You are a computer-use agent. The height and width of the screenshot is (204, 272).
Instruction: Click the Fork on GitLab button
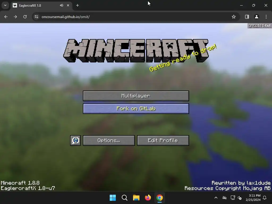point(136,109)
